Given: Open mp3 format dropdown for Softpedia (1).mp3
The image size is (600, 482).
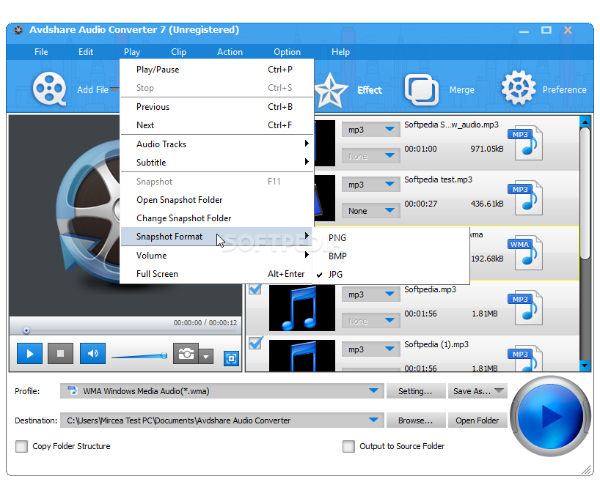Looking at the screenshot, I should coord(371,349).
